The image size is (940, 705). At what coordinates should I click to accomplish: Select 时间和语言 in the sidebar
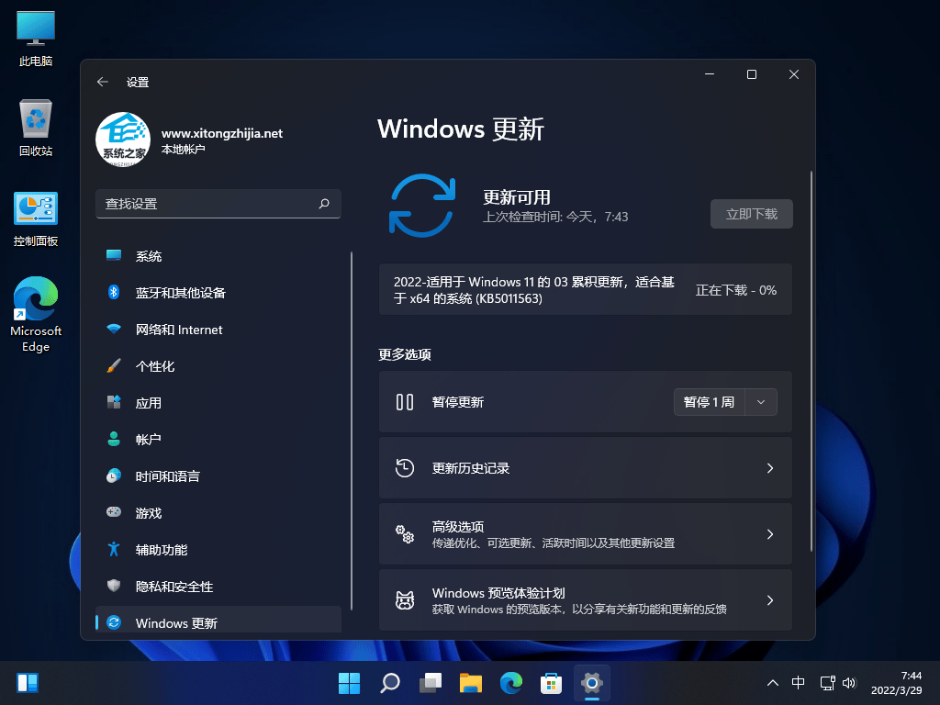(x=114, y=476)
